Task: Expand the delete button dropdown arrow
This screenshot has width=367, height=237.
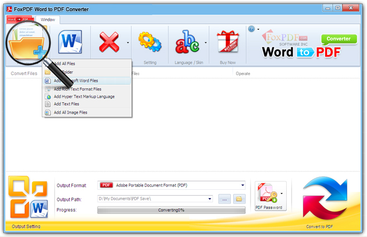Action: [x=128, y=42]
